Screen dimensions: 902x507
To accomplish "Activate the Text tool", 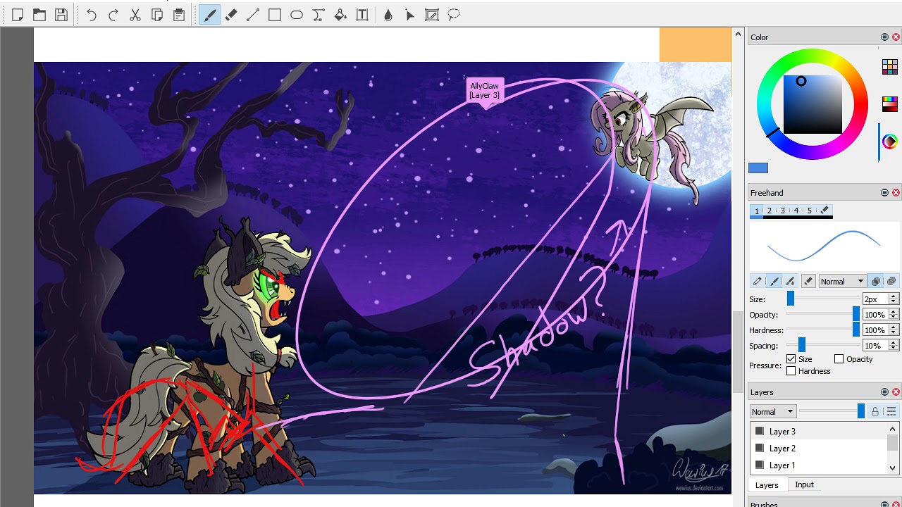I will point(362,15).
